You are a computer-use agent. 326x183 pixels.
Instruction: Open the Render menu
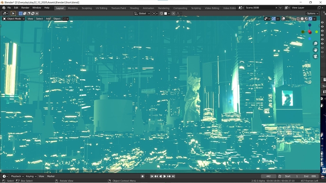pyautogui.click(x=25, y=8)
